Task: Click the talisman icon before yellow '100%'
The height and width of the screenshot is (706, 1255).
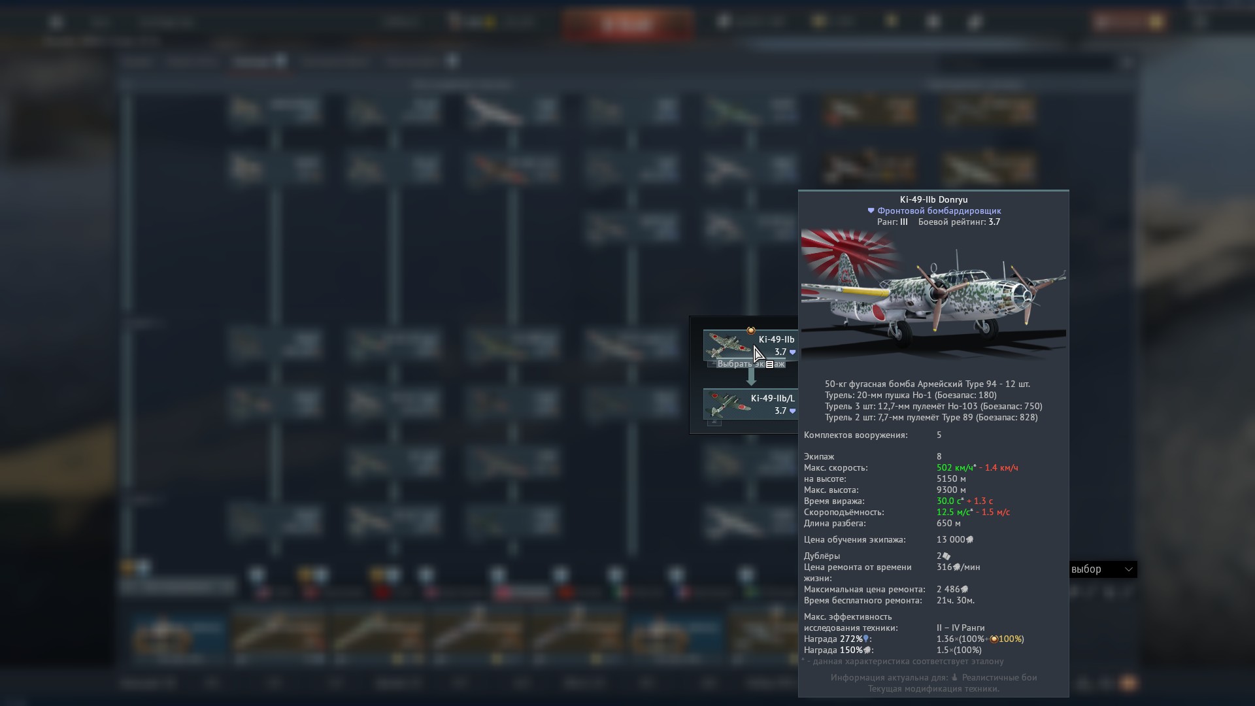Action: point(994,639)
